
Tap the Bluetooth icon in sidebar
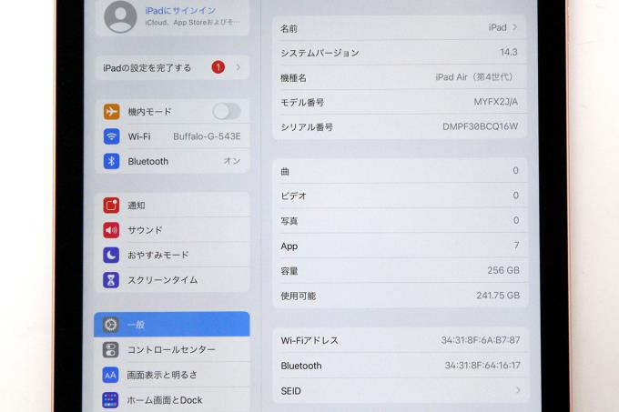(111, 161)
